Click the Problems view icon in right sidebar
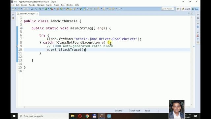Image resolution: width=211 pixels, height=119 pixels. (x=198, y=36)
